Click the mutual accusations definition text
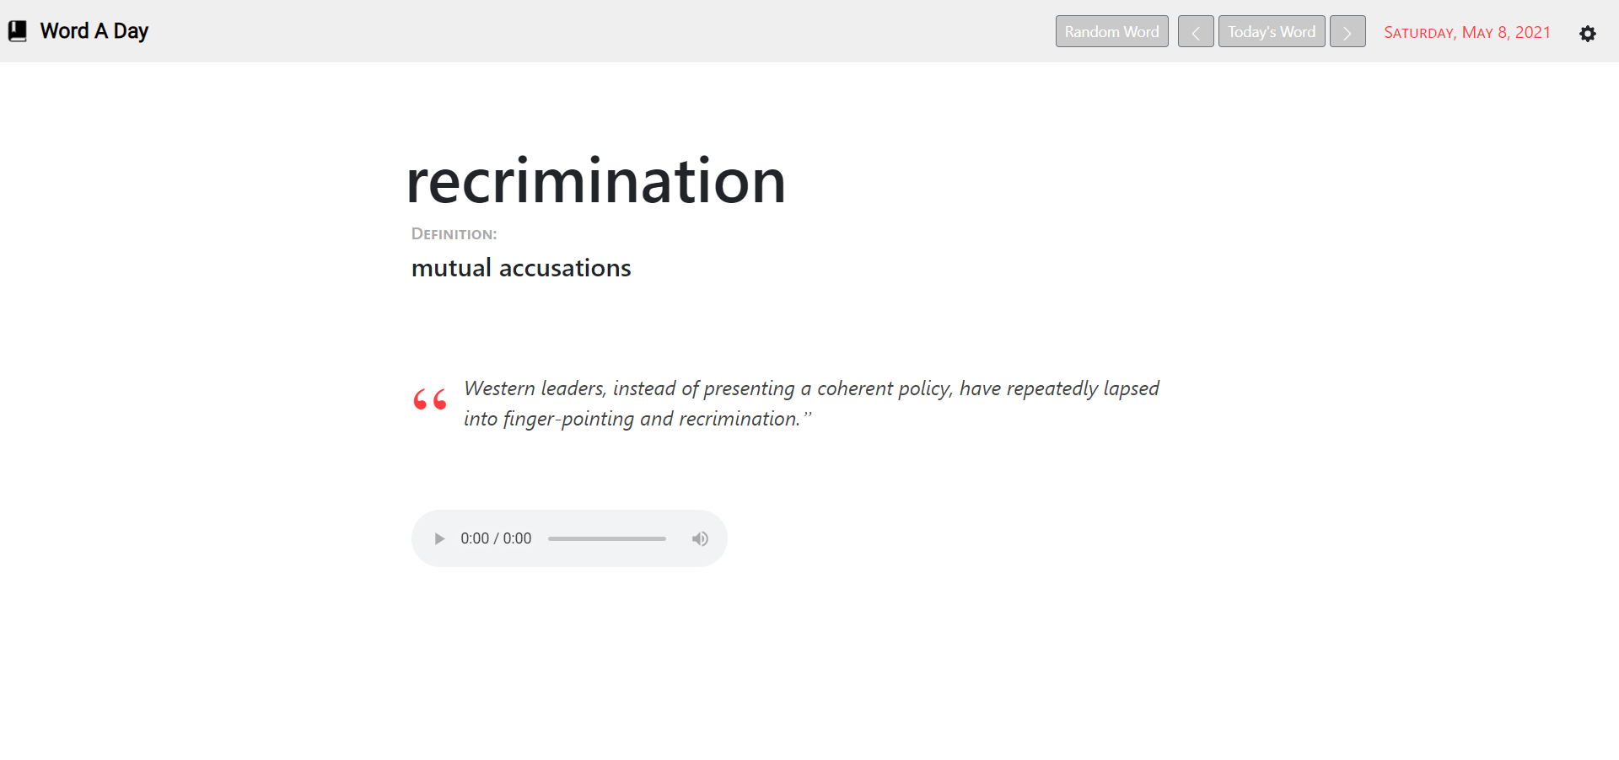Screen dimensions: 1619x760 pos(521,268)
